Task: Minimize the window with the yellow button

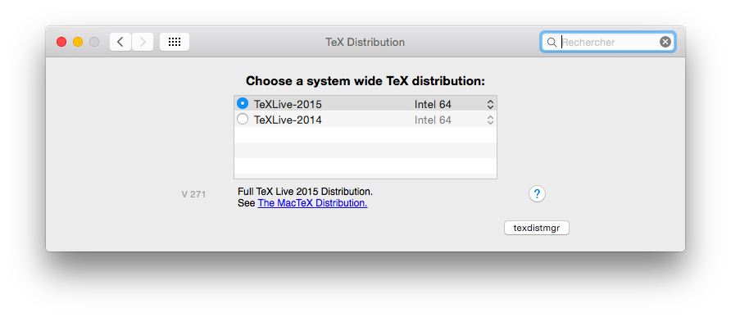Action: point(78,42)
